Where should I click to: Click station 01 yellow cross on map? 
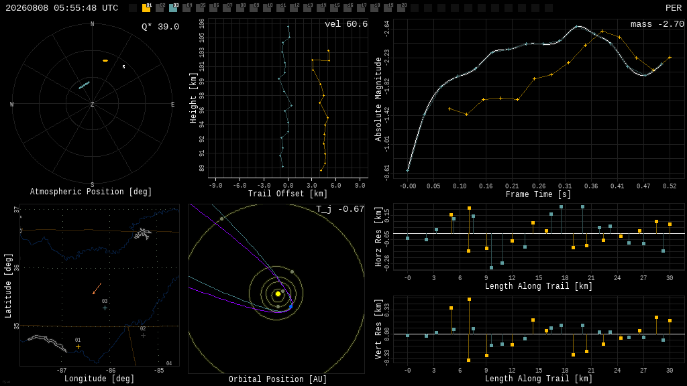[x=78, y=346]
